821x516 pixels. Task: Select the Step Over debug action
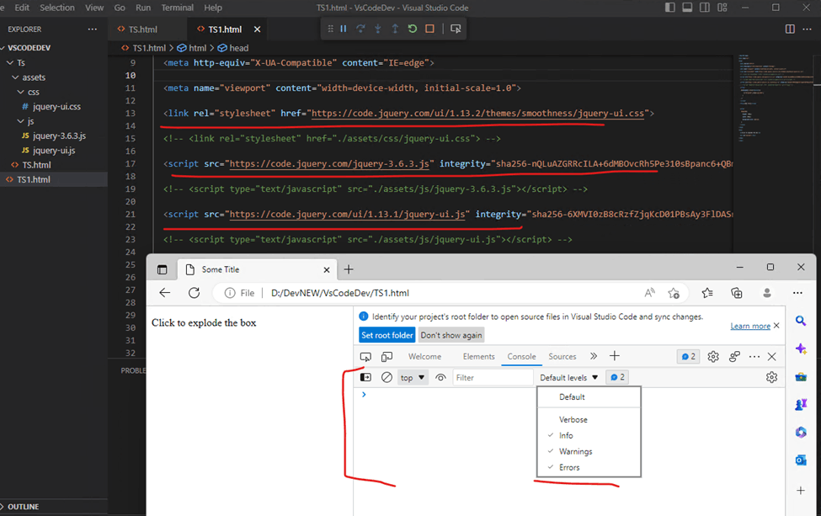click(362, 28)
